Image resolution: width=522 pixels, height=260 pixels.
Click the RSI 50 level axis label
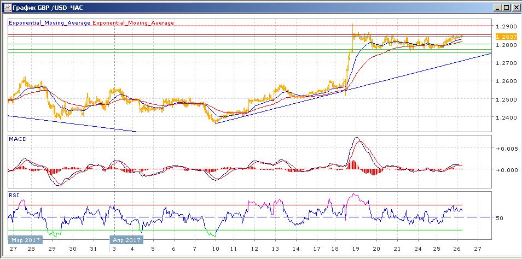point(499,218)
